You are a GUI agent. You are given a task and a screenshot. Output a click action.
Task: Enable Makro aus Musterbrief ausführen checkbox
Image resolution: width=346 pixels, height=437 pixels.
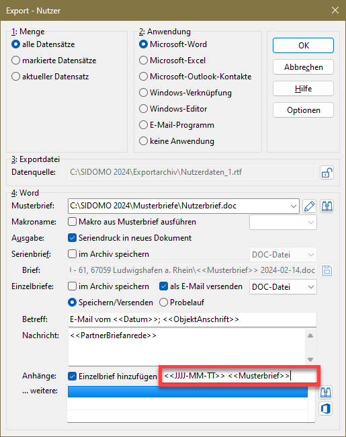click(72, 222)
